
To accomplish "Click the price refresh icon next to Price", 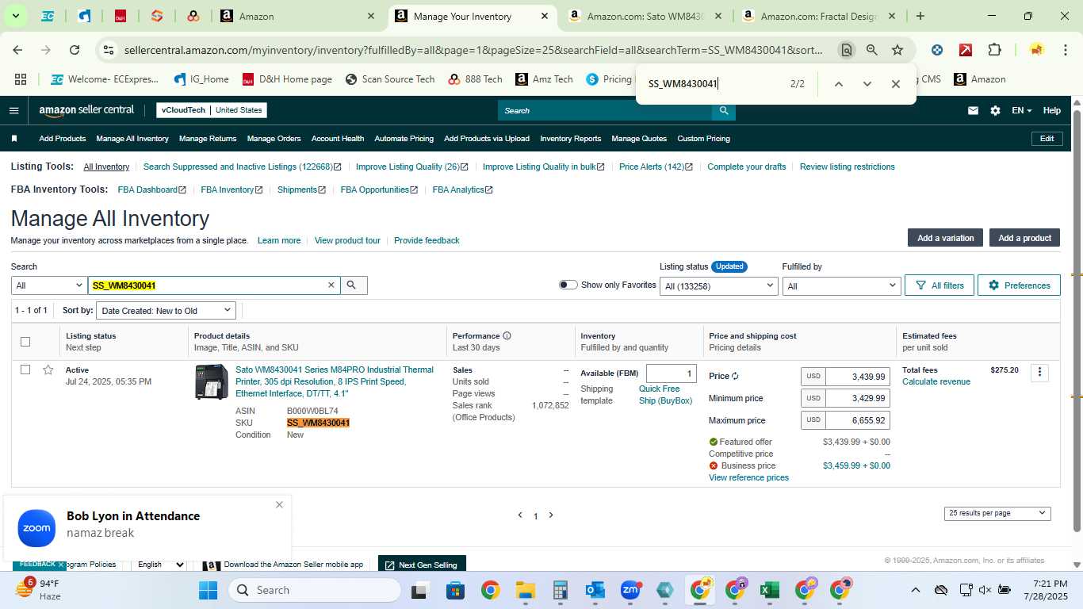I will (x=735, y=377).
